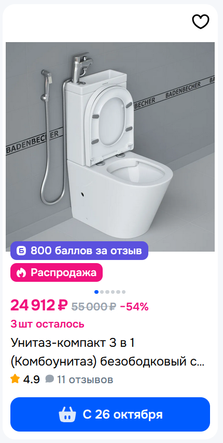Viewport: 223px width, 443px height.
Task: Open the Унитаз-компакт 3 в 1 title link
Action: click(x=107, y=353)
